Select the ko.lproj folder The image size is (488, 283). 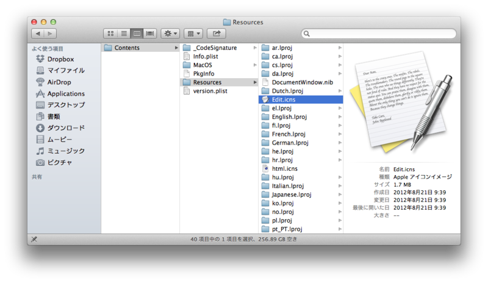coord(301,203)
